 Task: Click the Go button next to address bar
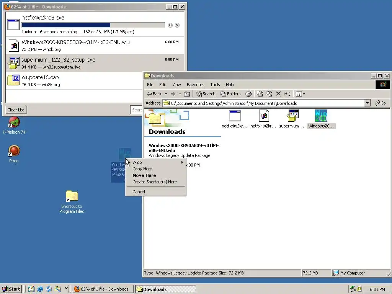point(381,103)
